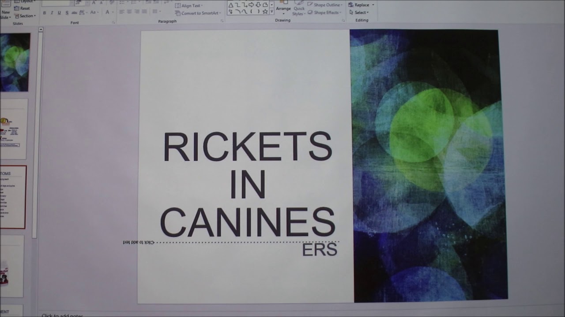Screen dimensions: 565x317
Task: Select the triangle shape in the shapes gallery
Action: pyautogui.click(x=231, y=5)
